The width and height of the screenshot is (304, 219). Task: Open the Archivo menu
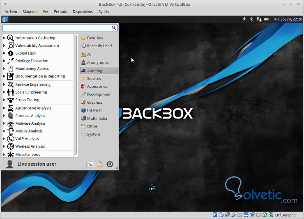click(x=11, y=11)
